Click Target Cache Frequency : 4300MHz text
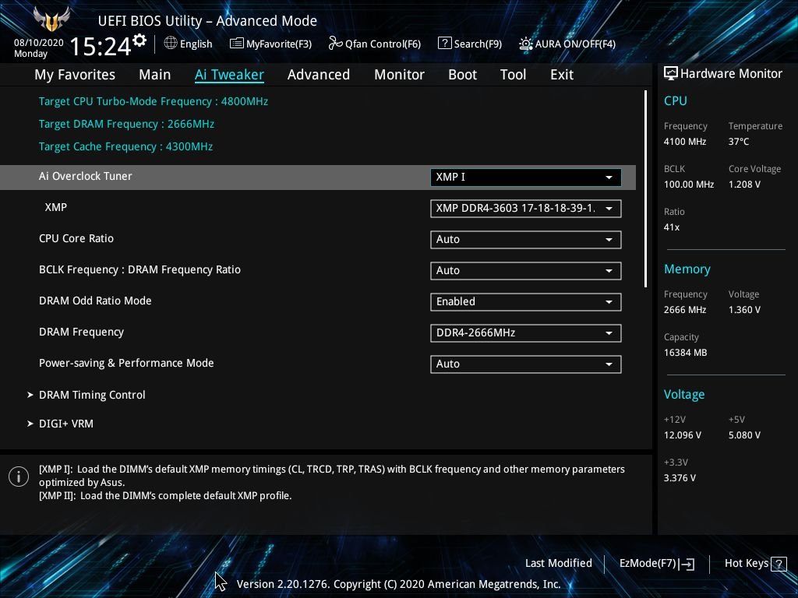Image resolution: width=798 pixels, height=598 pixels. pos(125,146)
